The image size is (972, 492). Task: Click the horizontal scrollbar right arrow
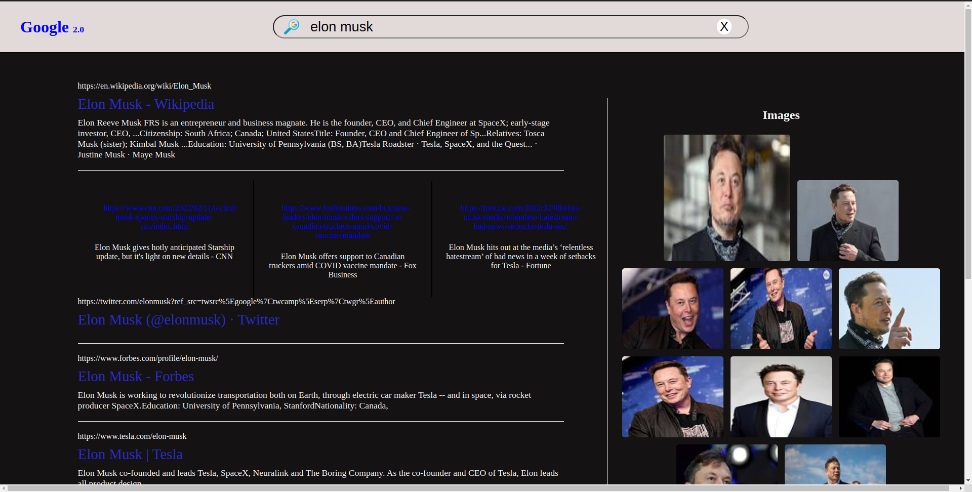960,488
